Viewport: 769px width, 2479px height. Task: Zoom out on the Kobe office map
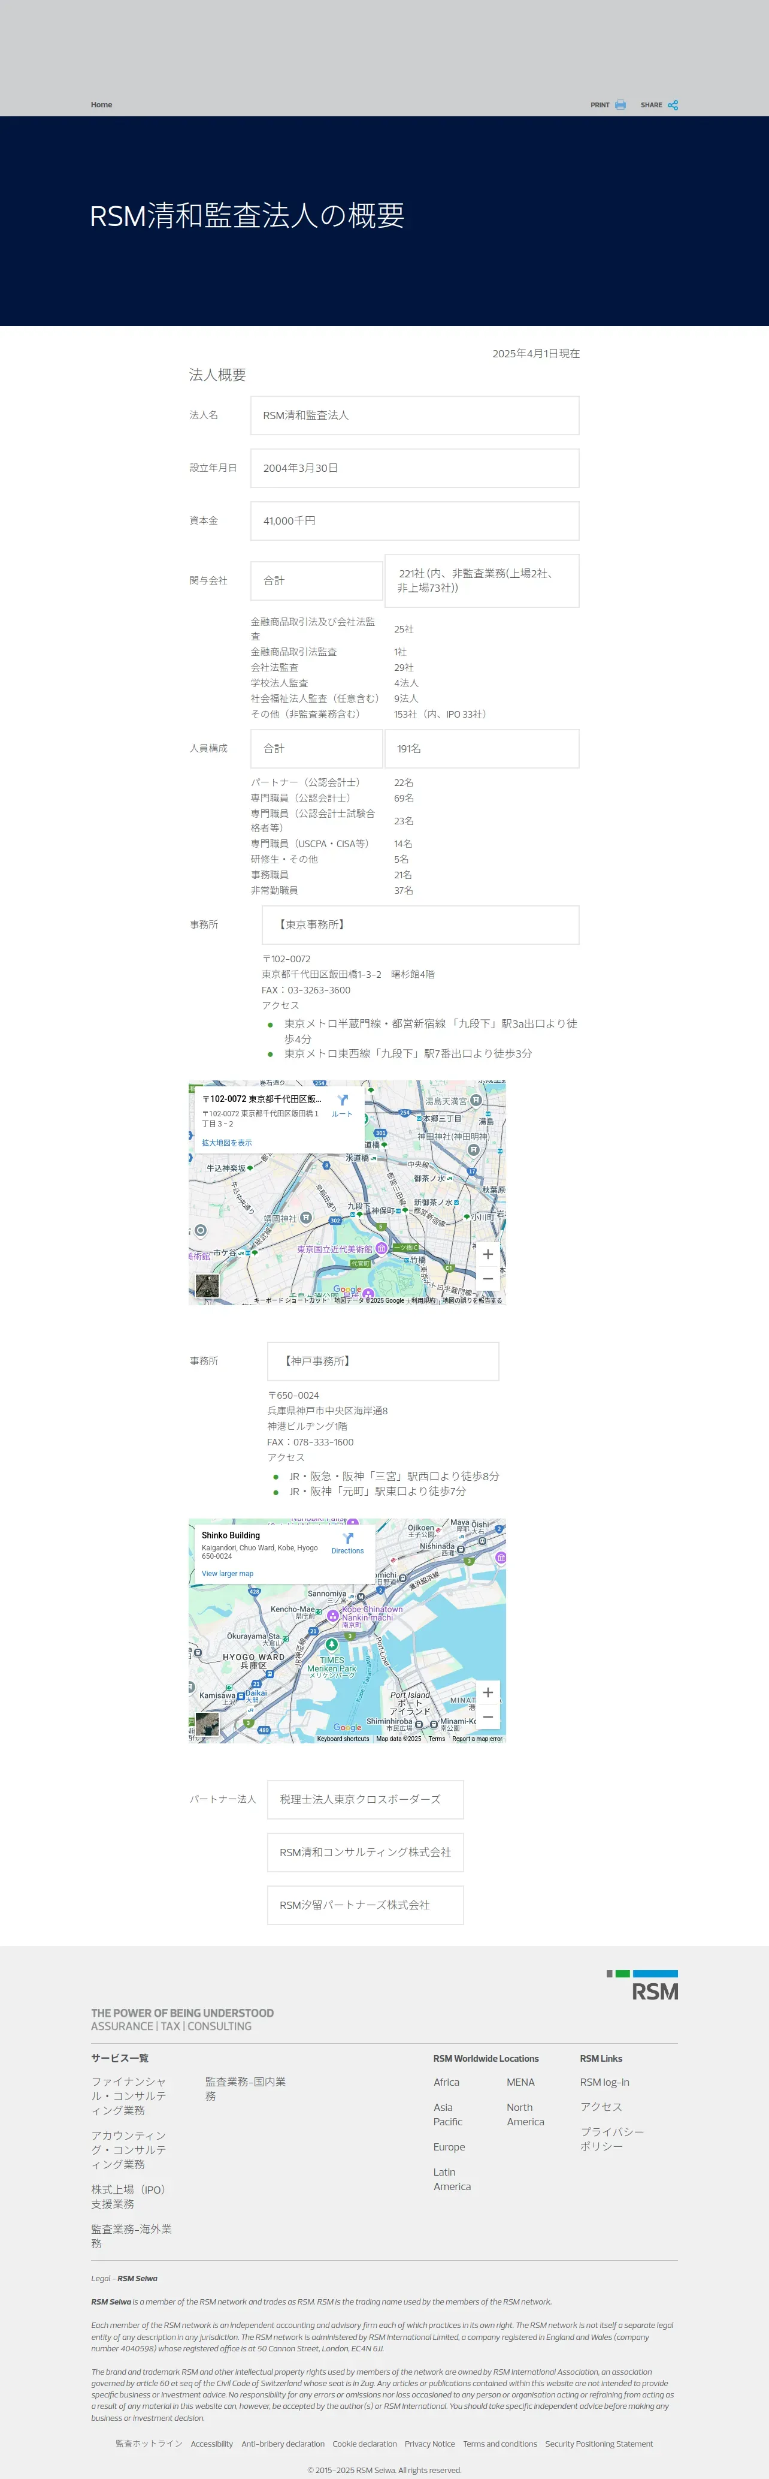(488, 1718)
